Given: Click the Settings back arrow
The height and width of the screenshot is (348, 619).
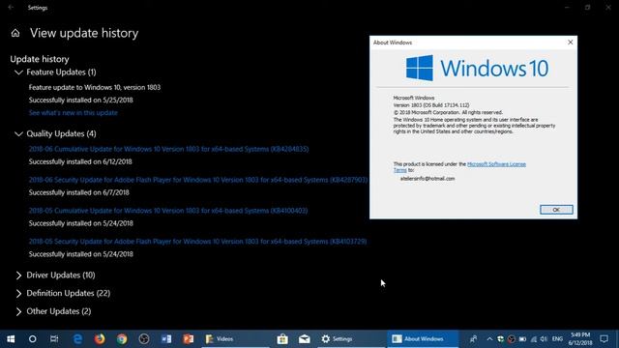Looking at the screenshot, I should 11,7.
